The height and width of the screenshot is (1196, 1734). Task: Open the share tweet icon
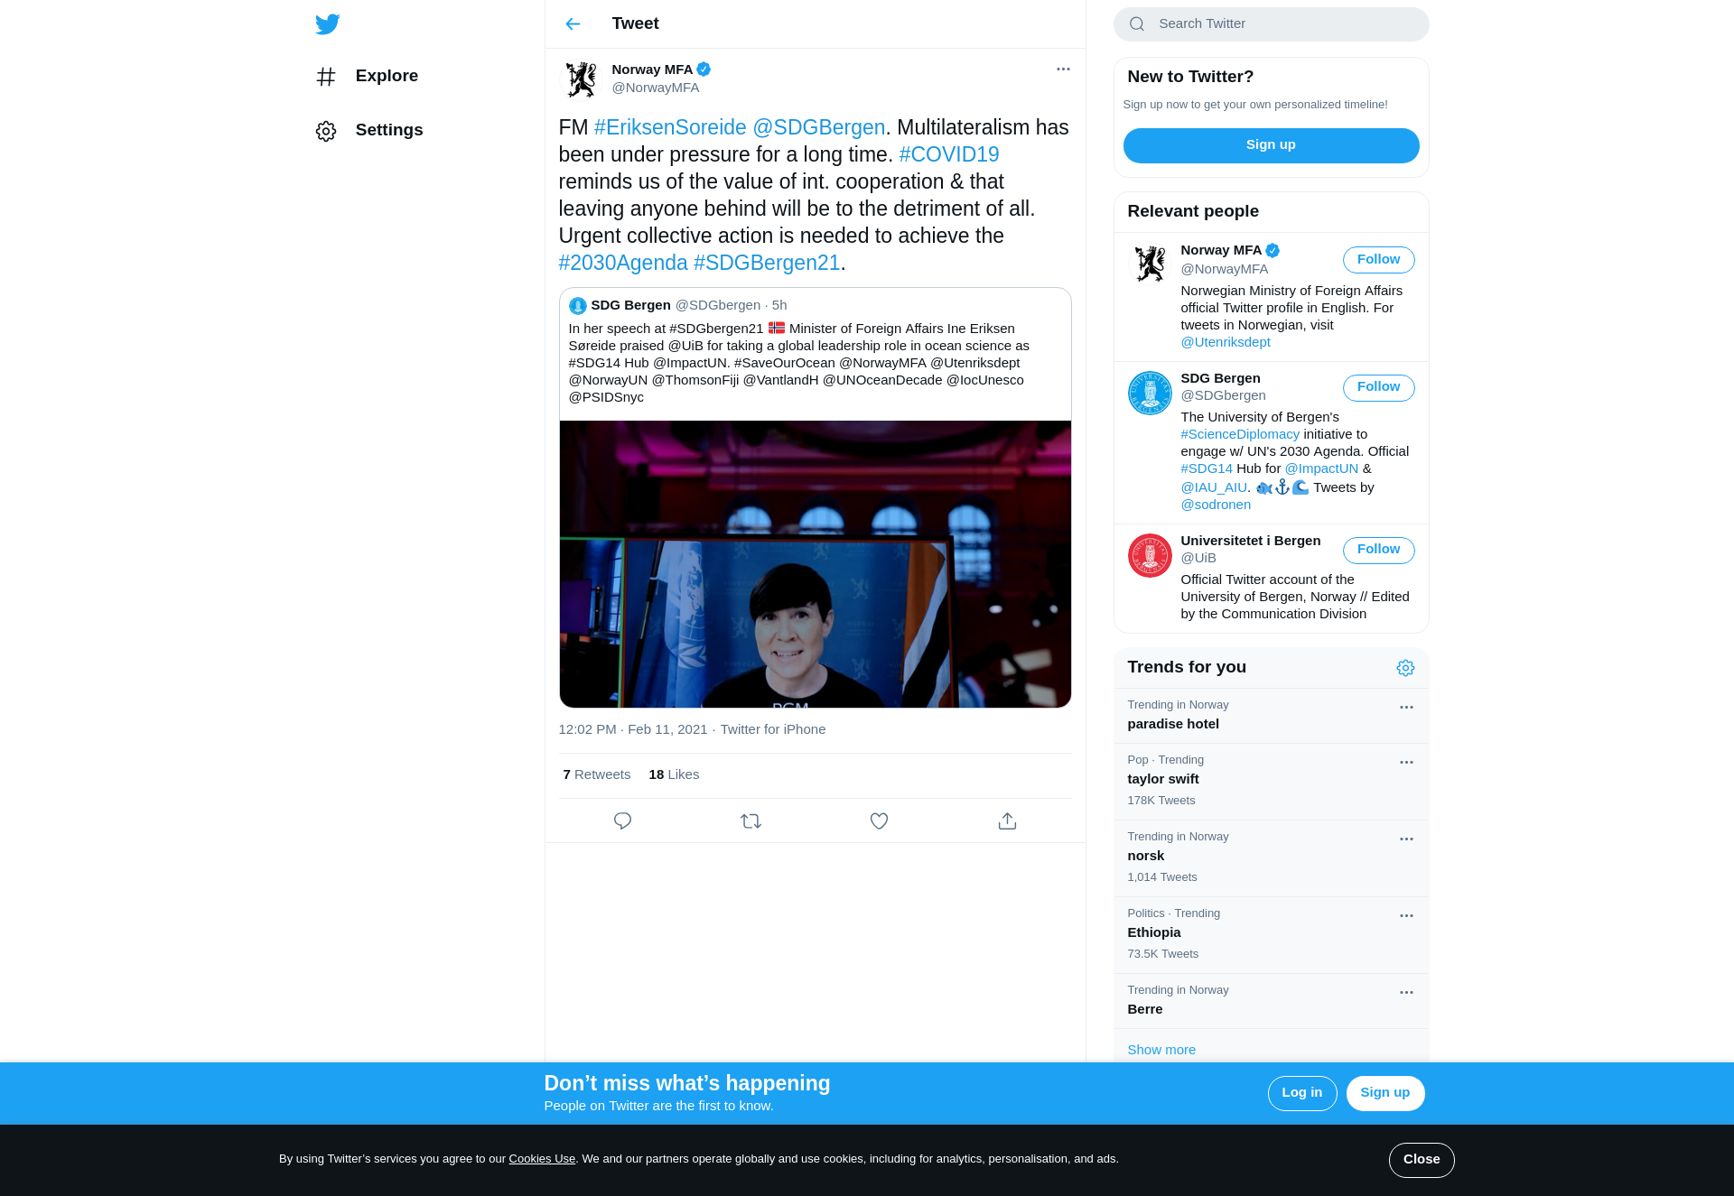click(1007, 821)
